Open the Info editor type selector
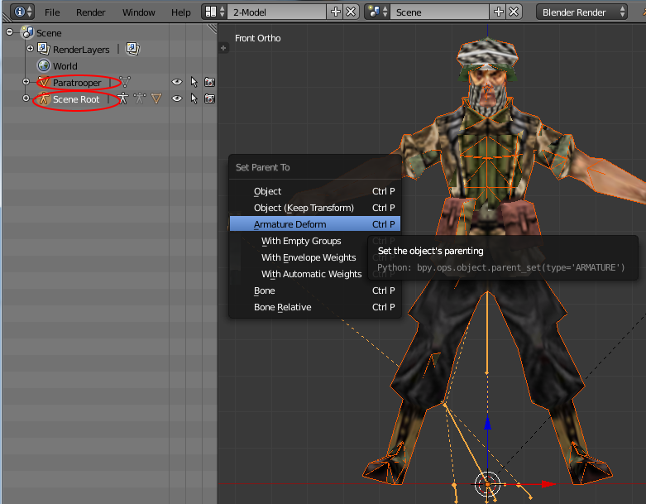Viewport: 646px width, 504px height. coord(22,12)
